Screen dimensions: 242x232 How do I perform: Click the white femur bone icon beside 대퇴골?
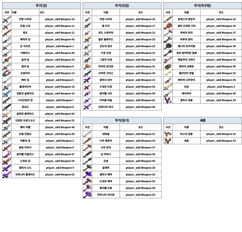(x=87, y=134)
